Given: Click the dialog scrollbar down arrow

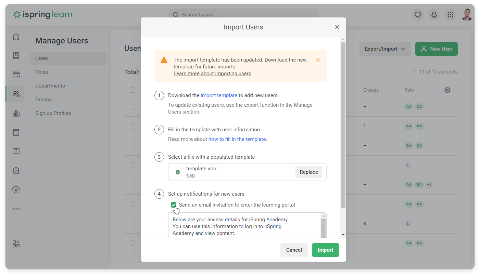Looking at the screenshot, I should pos(343,235).
